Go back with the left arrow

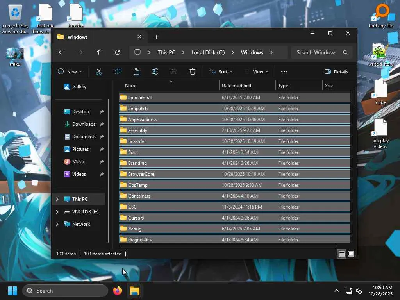(x=61, y=52)
